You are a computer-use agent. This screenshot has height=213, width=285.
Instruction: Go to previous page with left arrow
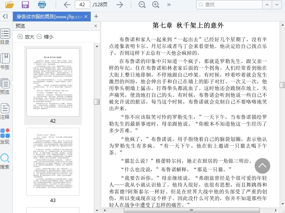click(x=67, y=5)
